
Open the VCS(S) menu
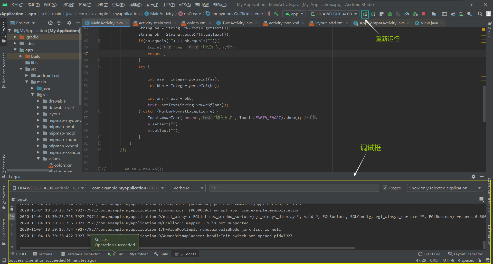[x=185, y=5]
